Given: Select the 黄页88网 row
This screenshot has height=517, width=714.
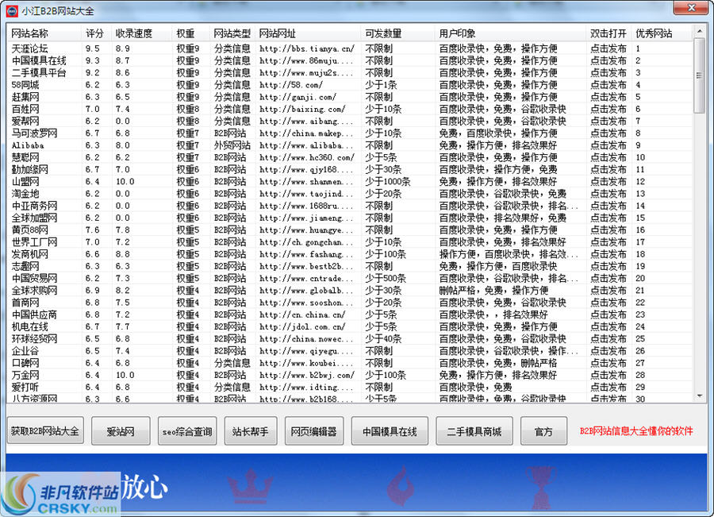Looking at the screenshot, I should click(x=350, y=230).
